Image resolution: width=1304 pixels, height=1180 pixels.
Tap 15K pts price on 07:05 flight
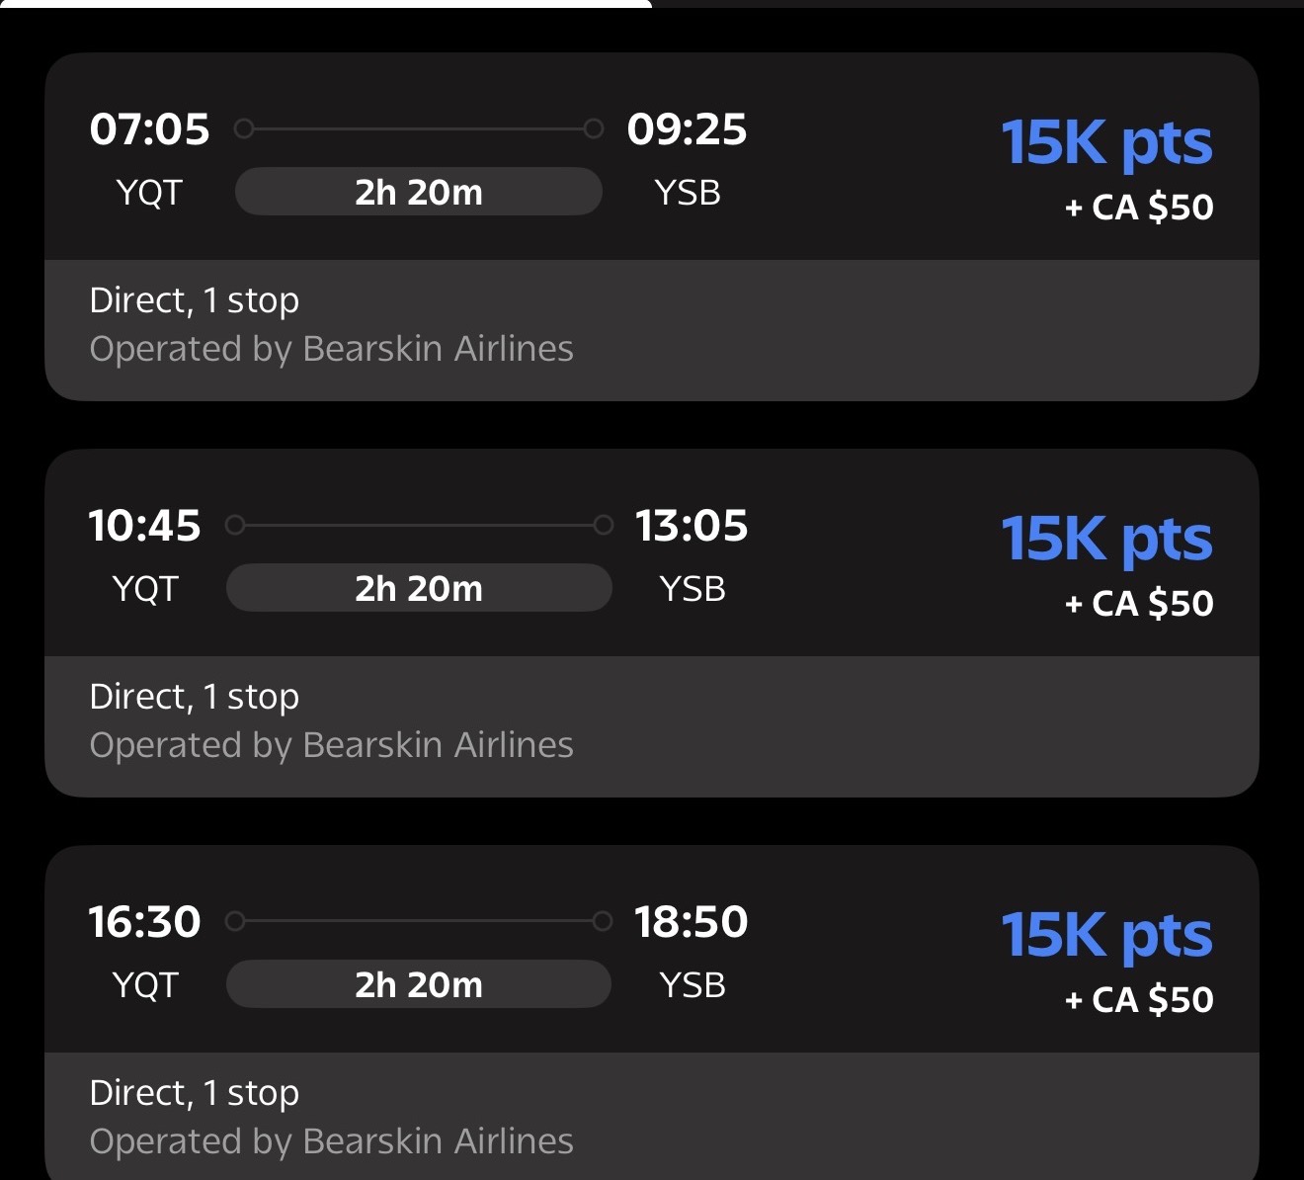point(1106,144)
